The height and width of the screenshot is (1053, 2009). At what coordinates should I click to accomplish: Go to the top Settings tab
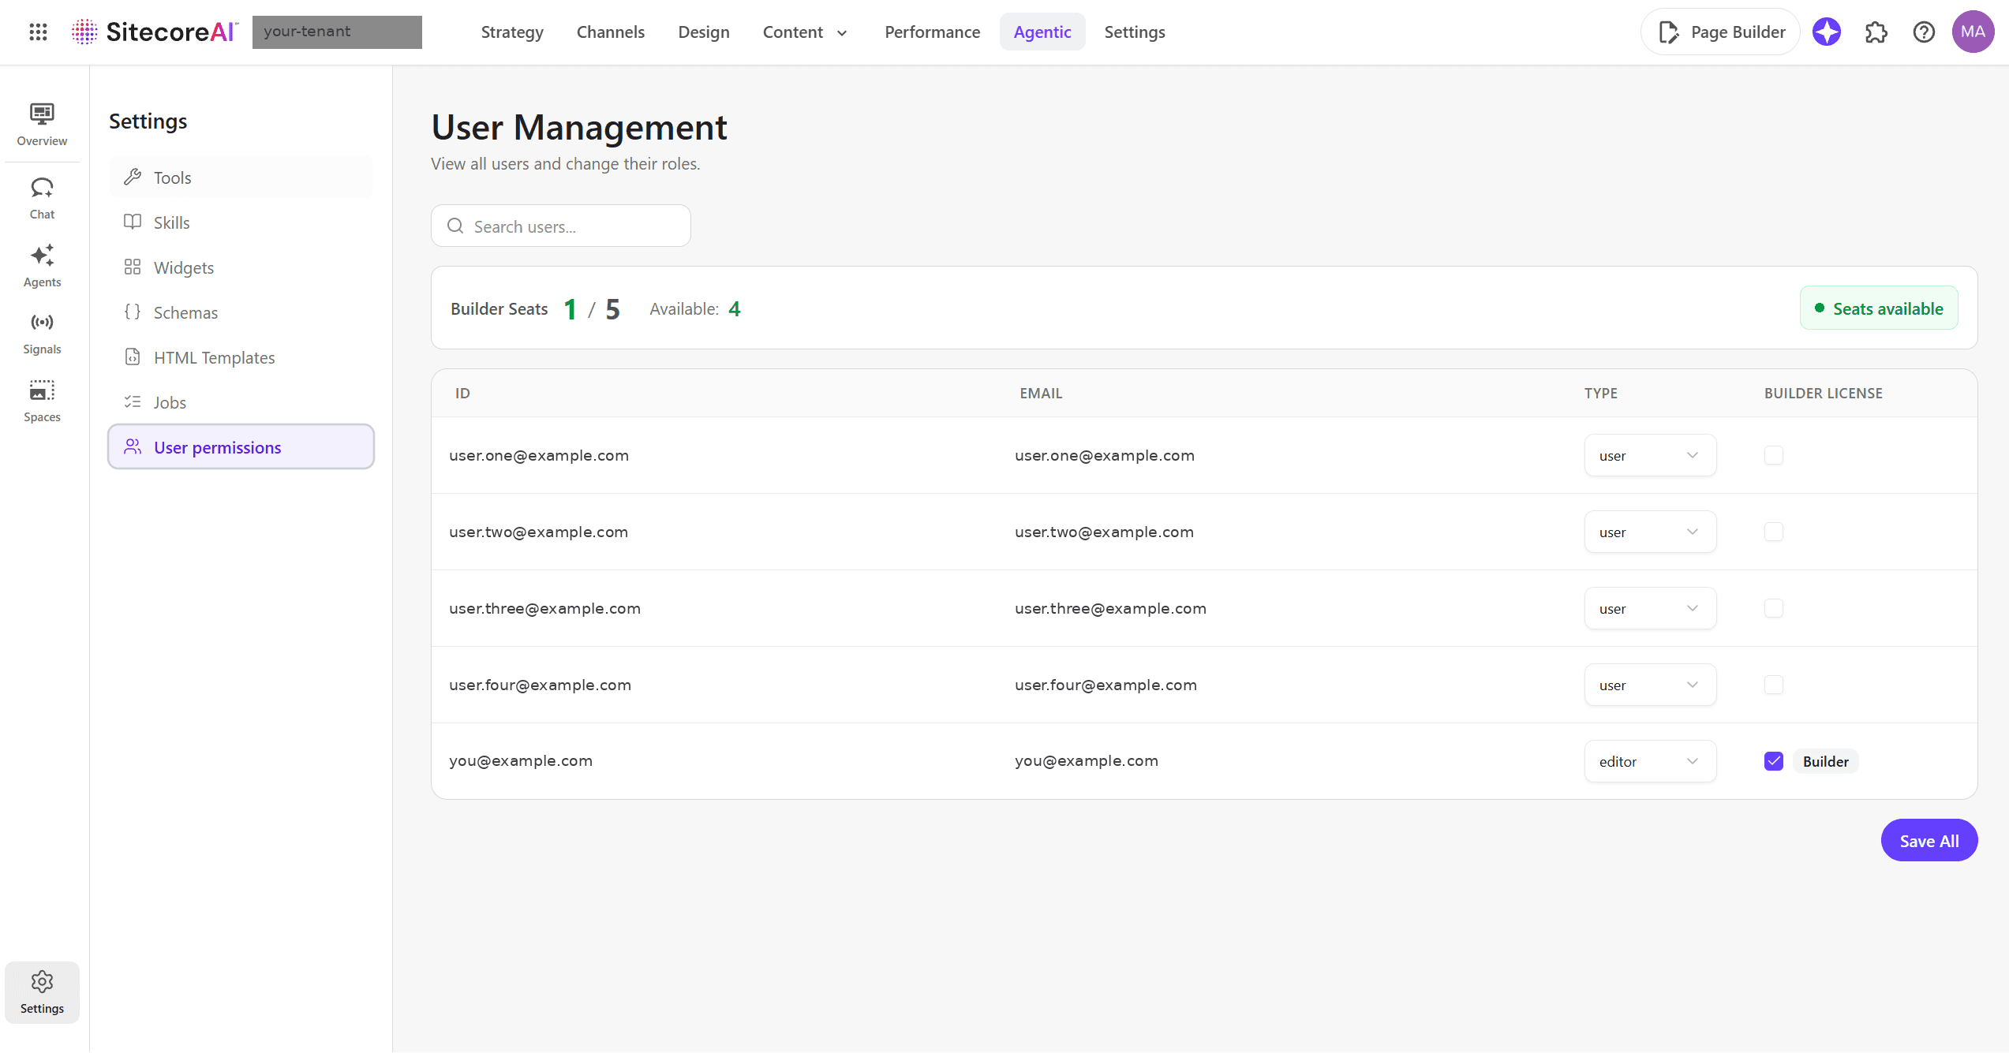(1134, 32)
